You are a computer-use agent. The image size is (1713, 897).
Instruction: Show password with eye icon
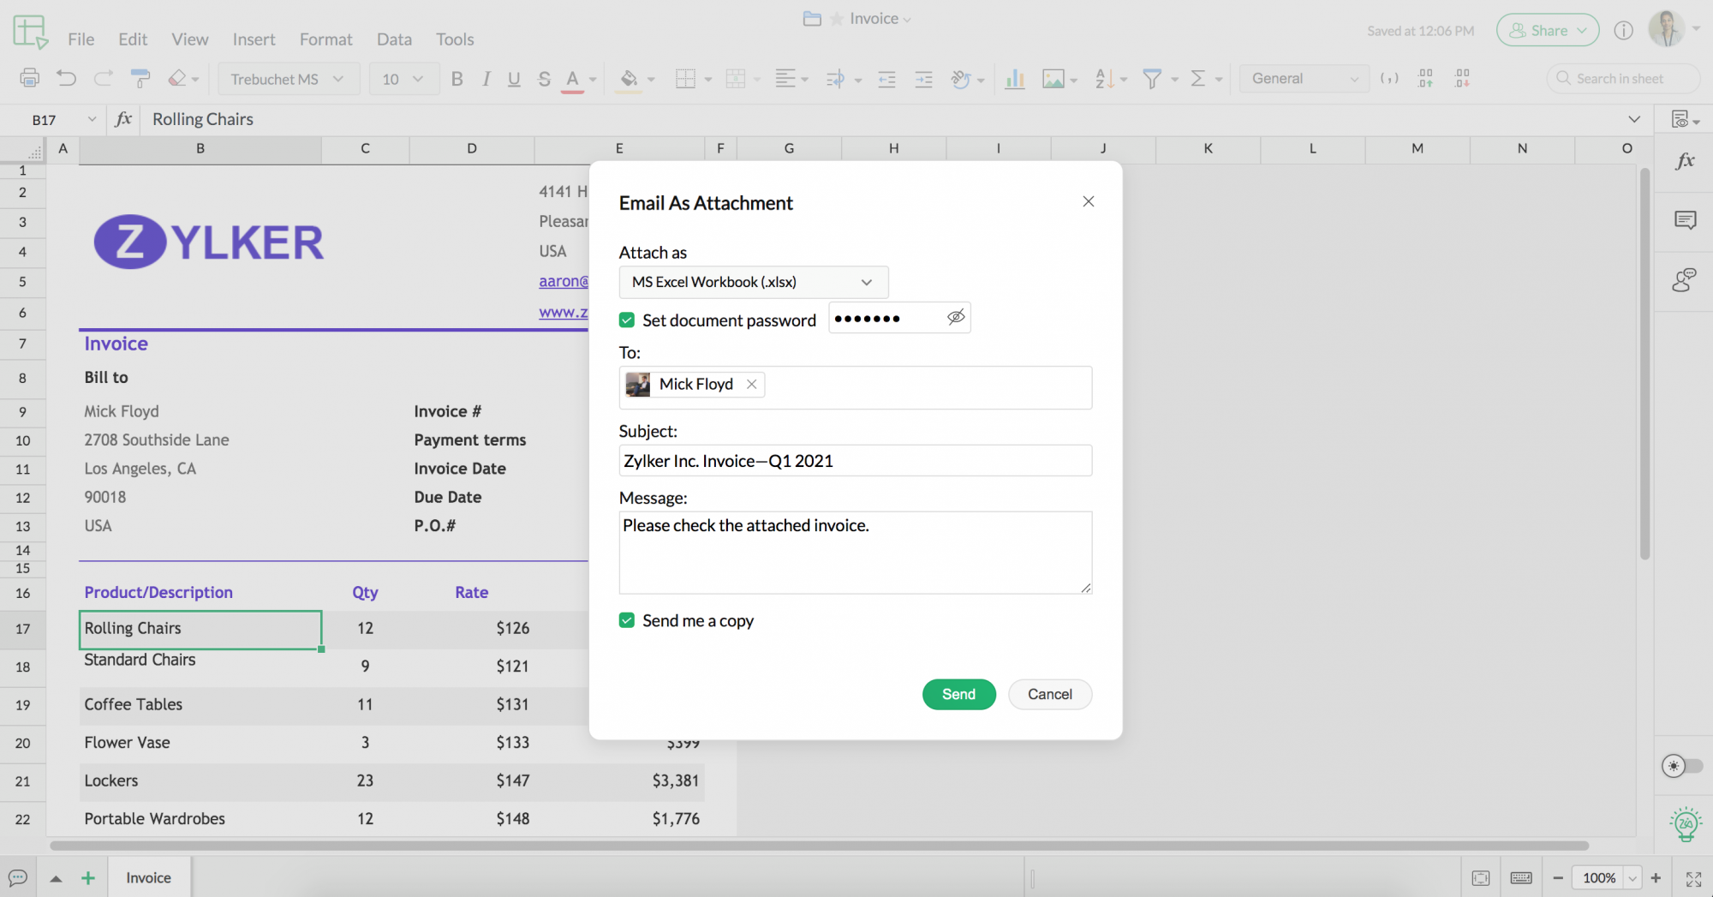tap(956, 318)
